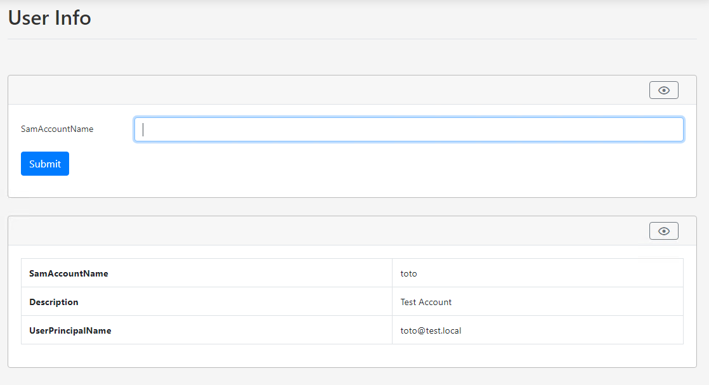Click the Description row header
709x385 pixels.
(x=207, y=302)
